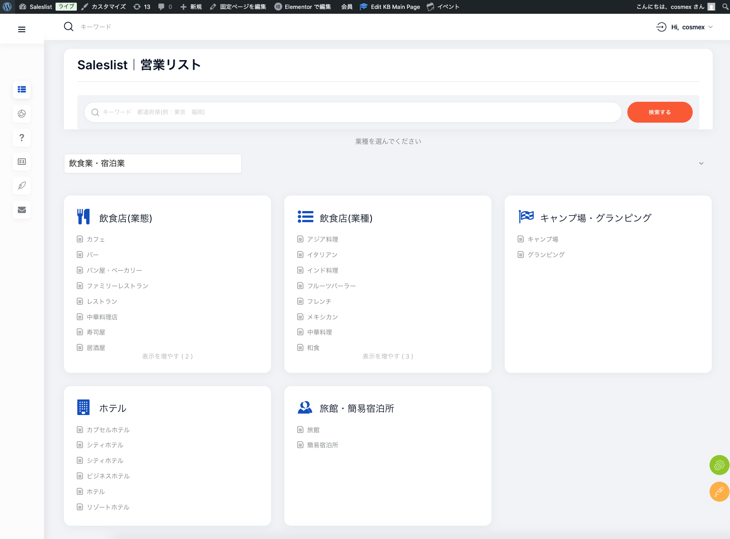The image size is (730, 539).
Task: Open the アジア料理 link
Action: (x=323, y=239)
